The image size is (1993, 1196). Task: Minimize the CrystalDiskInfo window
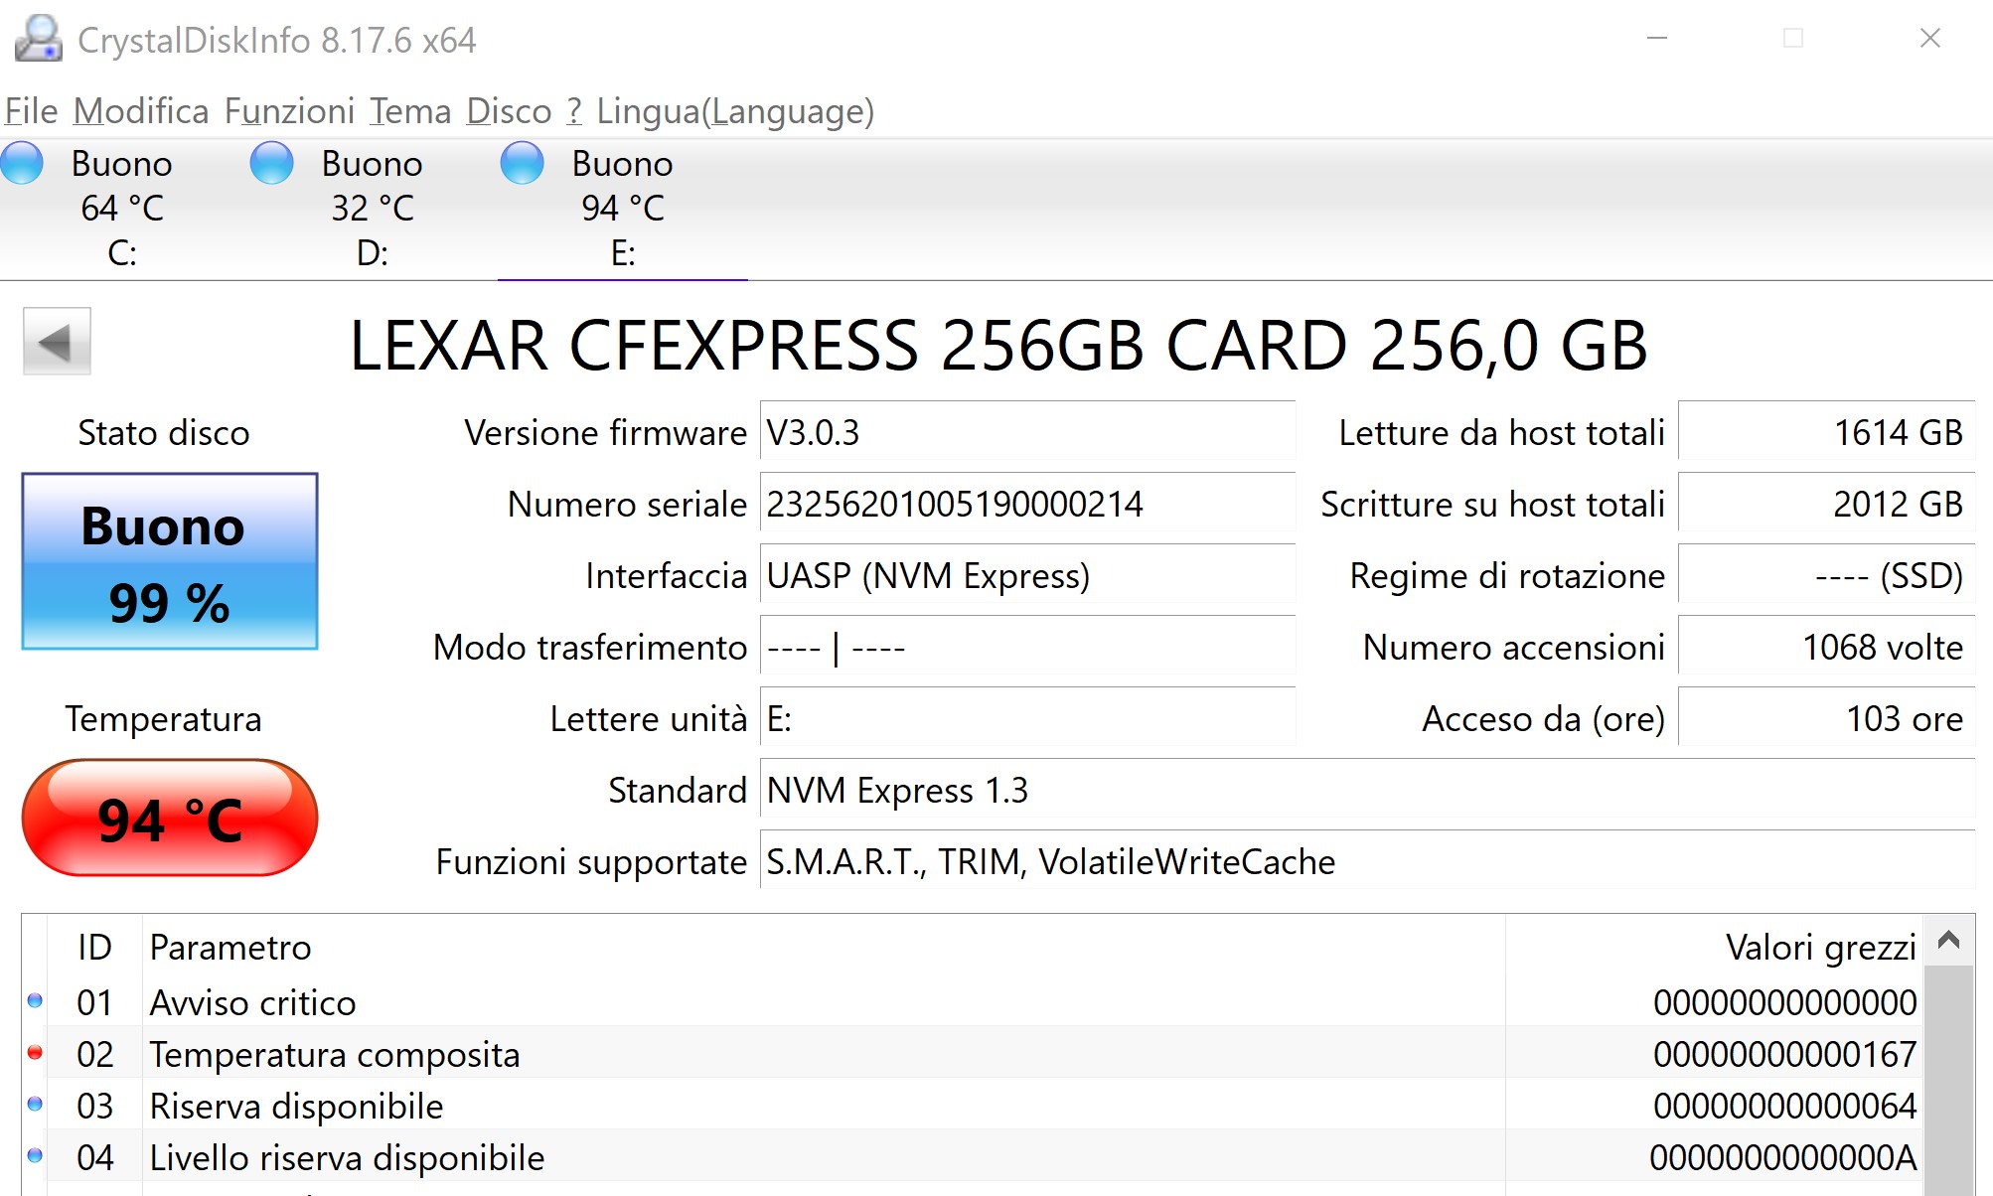pos(1657,39)
